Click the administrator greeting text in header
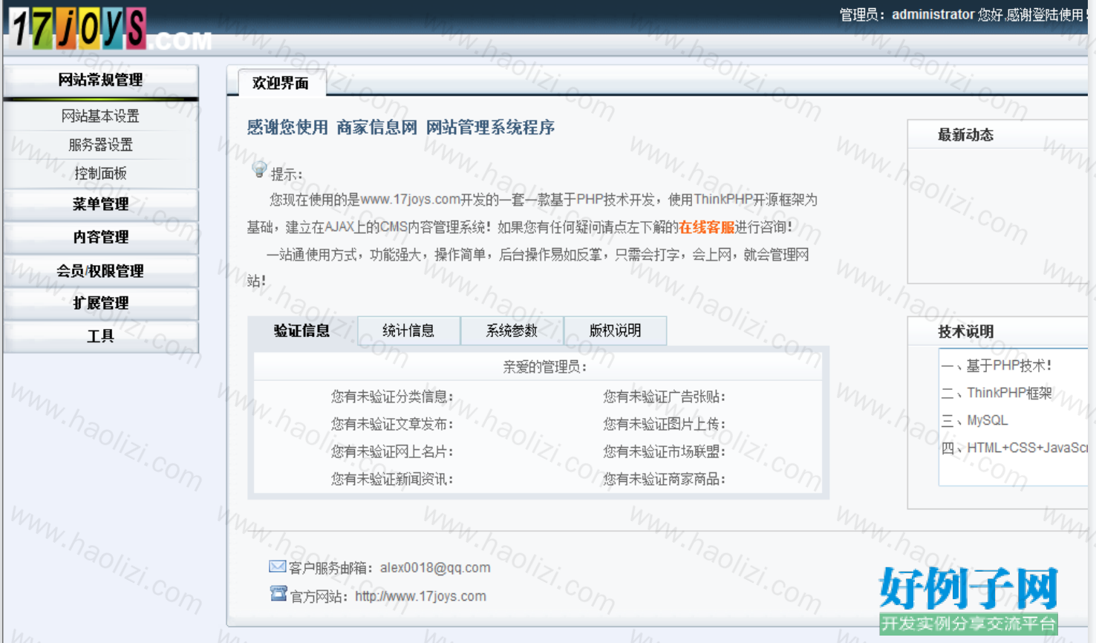 coord(963,15)
